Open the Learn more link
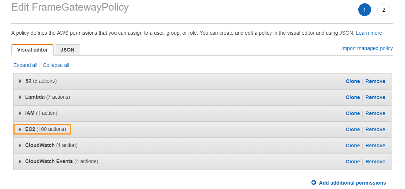The width and height of the screenshot is (405, 189). (369, 33)
